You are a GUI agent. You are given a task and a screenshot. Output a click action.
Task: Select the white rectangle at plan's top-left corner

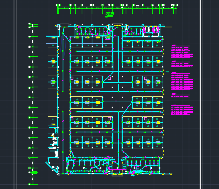(64, 25)
